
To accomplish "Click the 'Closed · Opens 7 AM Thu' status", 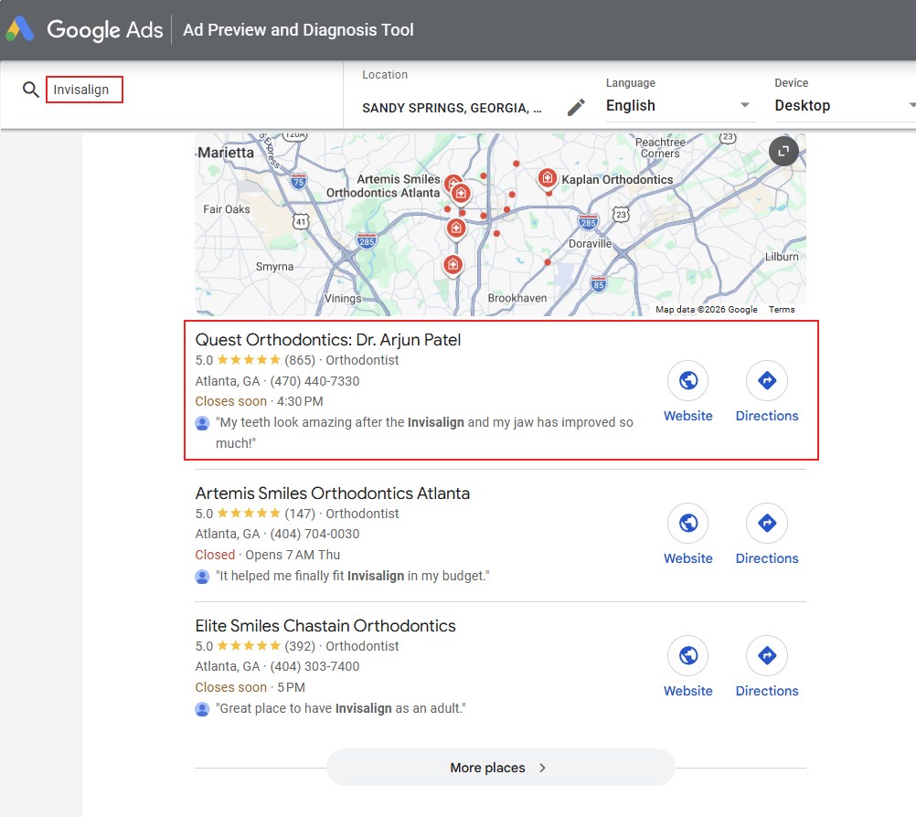I will 268,555.
